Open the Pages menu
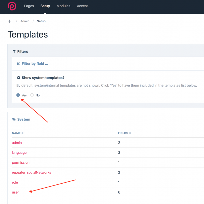This screenshot has width=204, height=204. 29,6
